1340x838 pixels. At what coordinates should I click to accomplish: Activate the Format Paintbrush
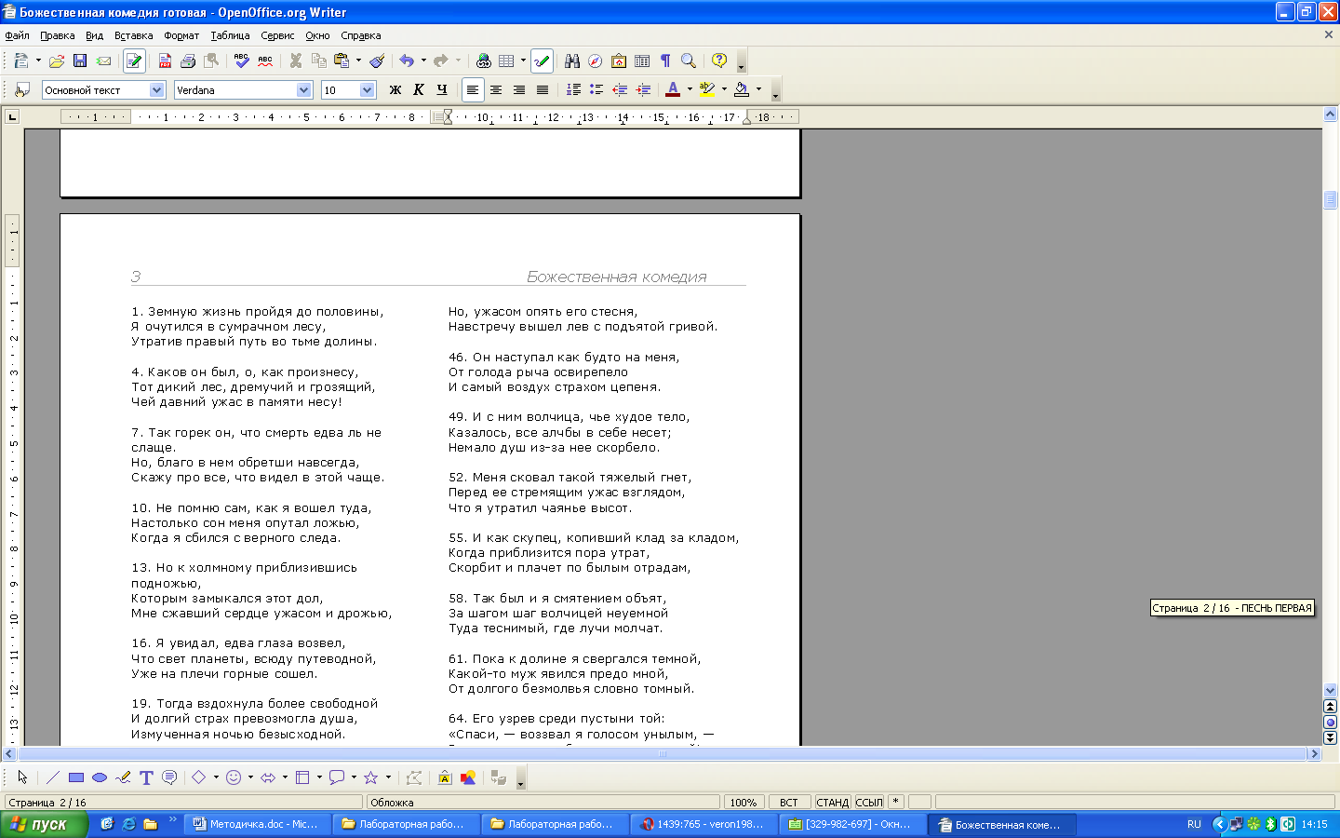pos(377,61)
